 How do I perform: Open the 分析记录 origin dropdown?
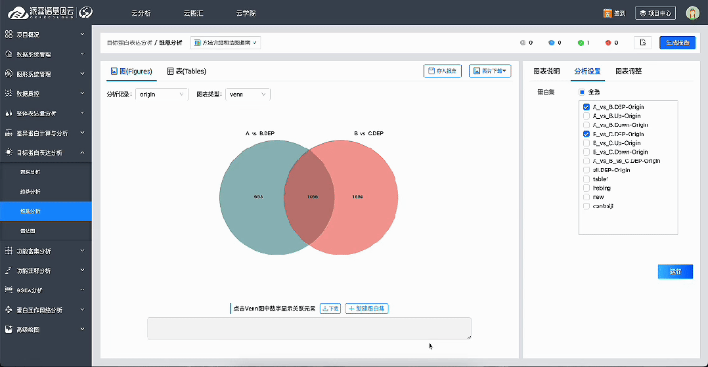point(162,95)
